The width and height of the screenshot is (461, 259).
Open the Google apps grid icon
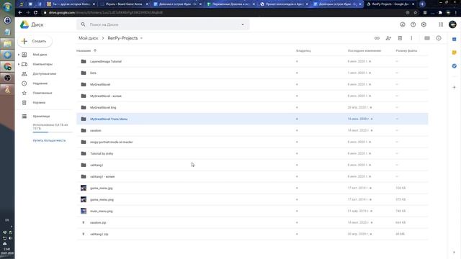441,24
